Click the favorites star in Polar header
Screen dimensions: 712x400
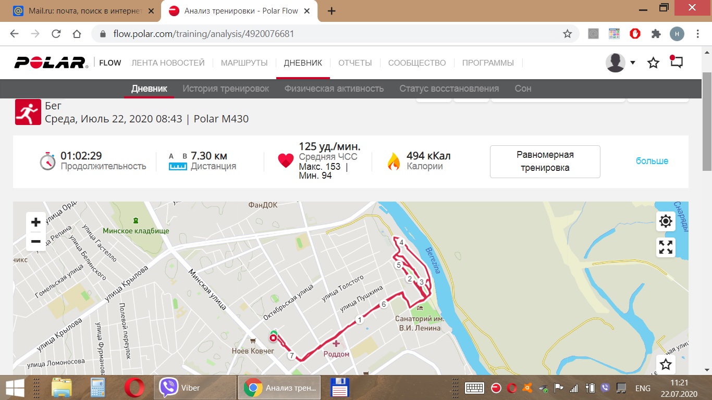tap(653, 63)
